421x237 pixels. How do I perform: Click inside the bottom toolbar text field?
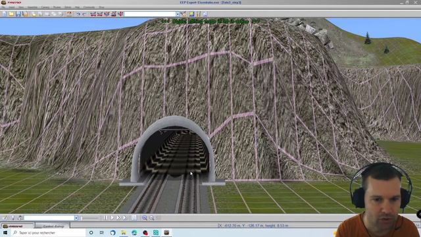point(49,218)
